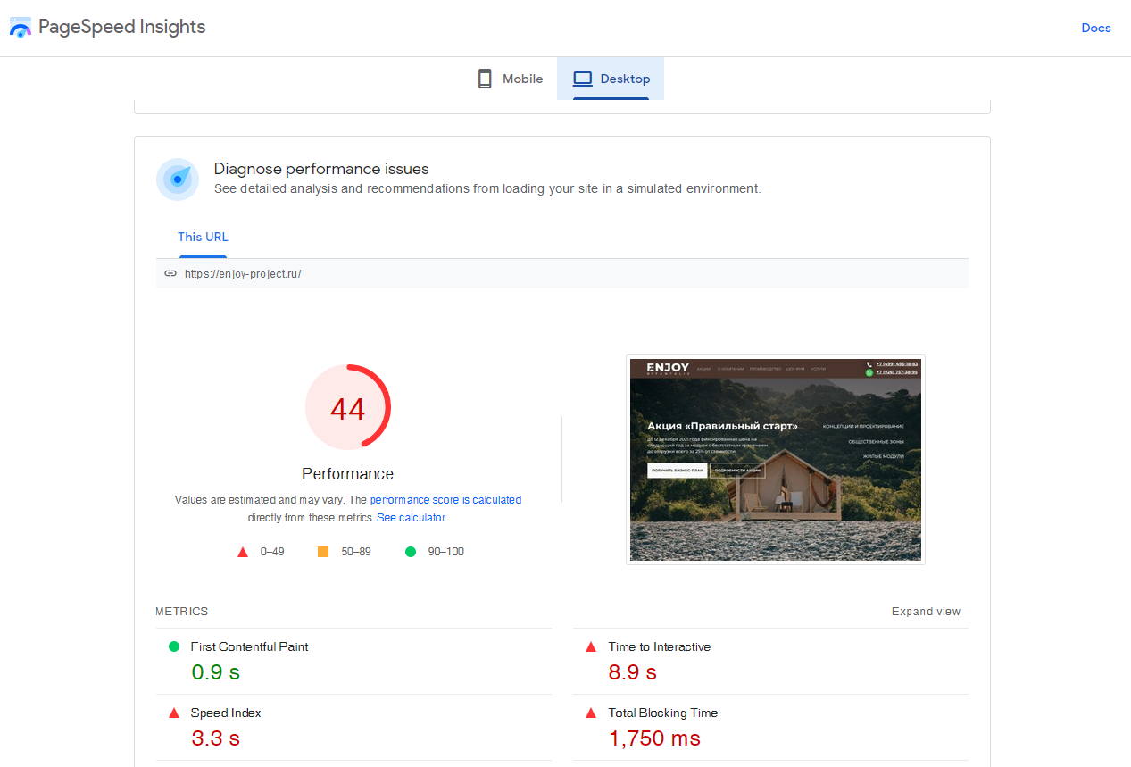The height and width of the screenshot is (767, 1131).
Task: Expand view of the metrics section
Action: (x=926, y=612)
